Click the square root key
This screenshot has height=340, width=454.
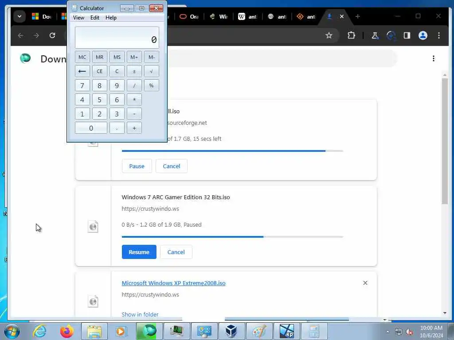coord(152,71)
